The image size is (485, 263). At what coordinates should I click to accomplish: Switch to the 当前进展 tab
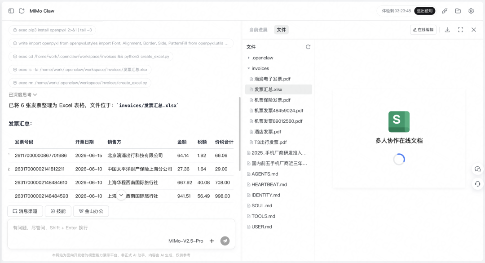point(258,30)
